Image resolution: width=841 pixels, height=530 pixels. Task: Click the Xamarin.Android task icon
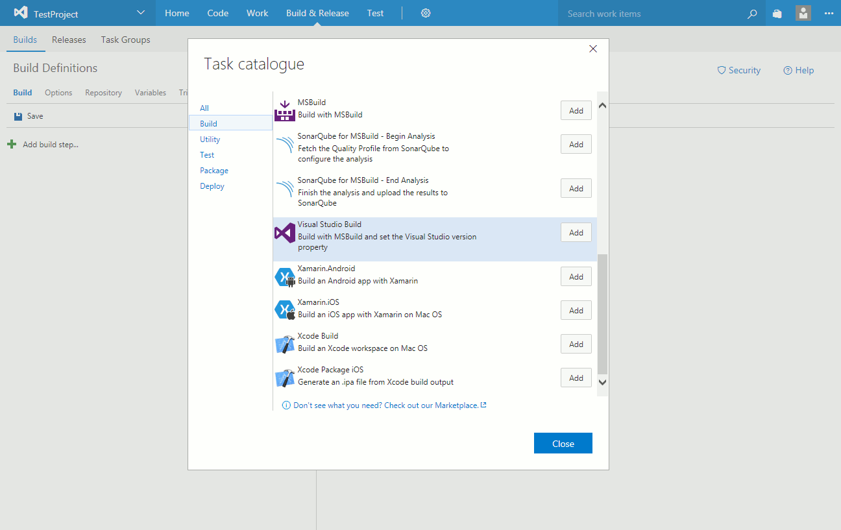[x=285, y=277]
